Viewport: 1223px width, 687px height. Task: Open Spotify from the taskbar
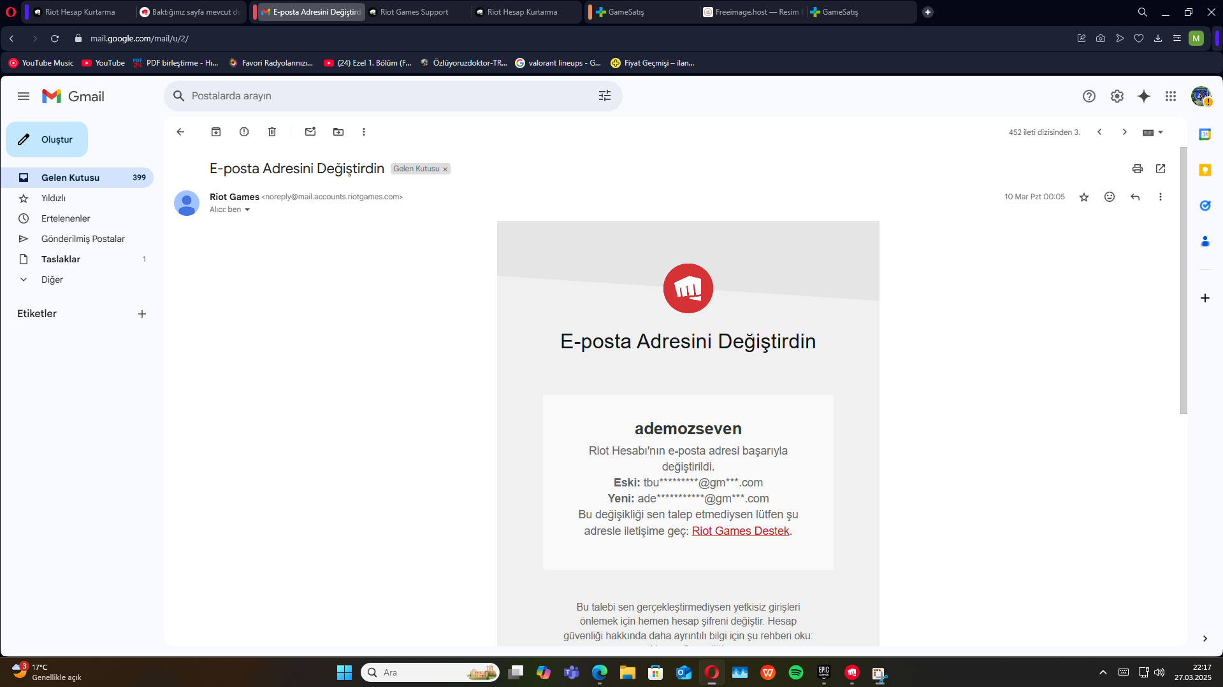796,672
